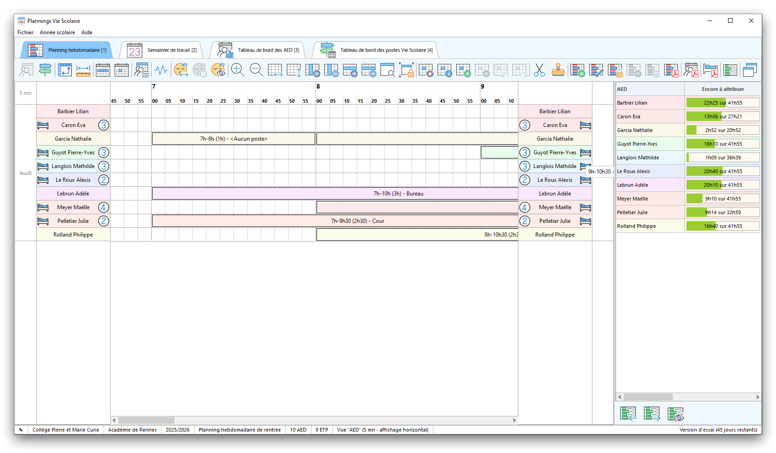Click the planning horizontal scrollbar right arrow
This screenshot has height=453, width=776.
(514, 420)
